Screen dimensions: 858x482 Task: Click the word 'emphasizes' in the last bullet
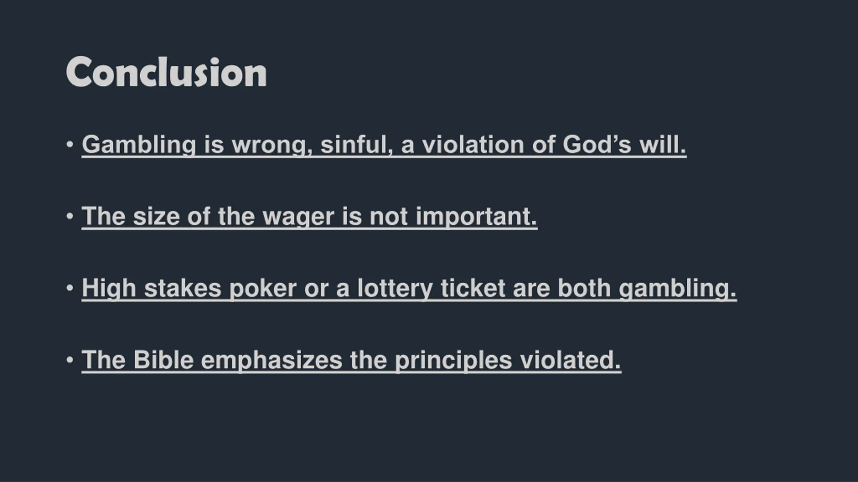coord(271,360)
